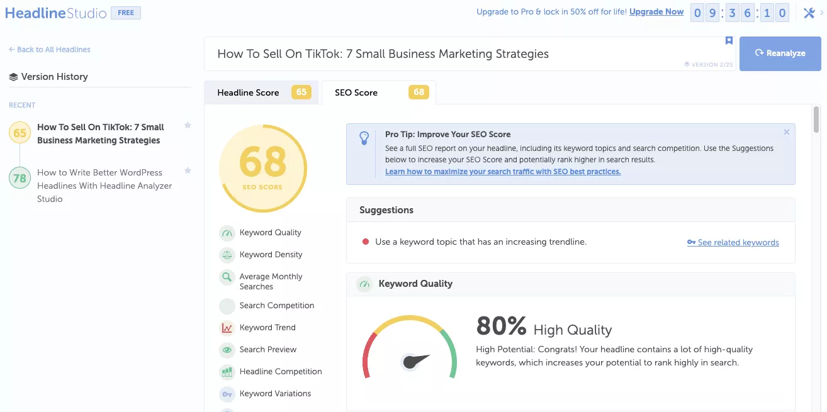Screen dimensions: 827x412
Task: Click the HeadlineStudio logo
Action: (55, 13)
